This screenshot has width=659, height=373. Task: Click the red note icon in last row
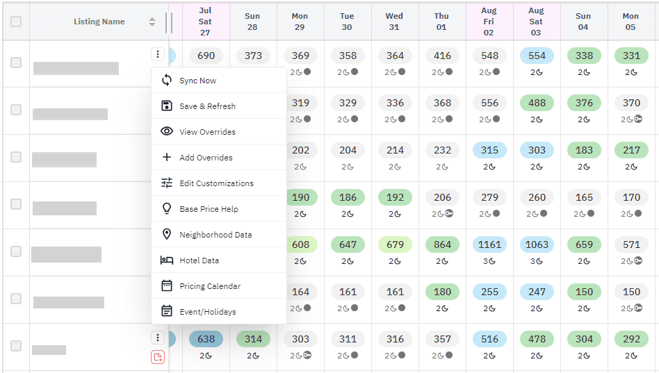pyautogui.click(x=158, y=357)
